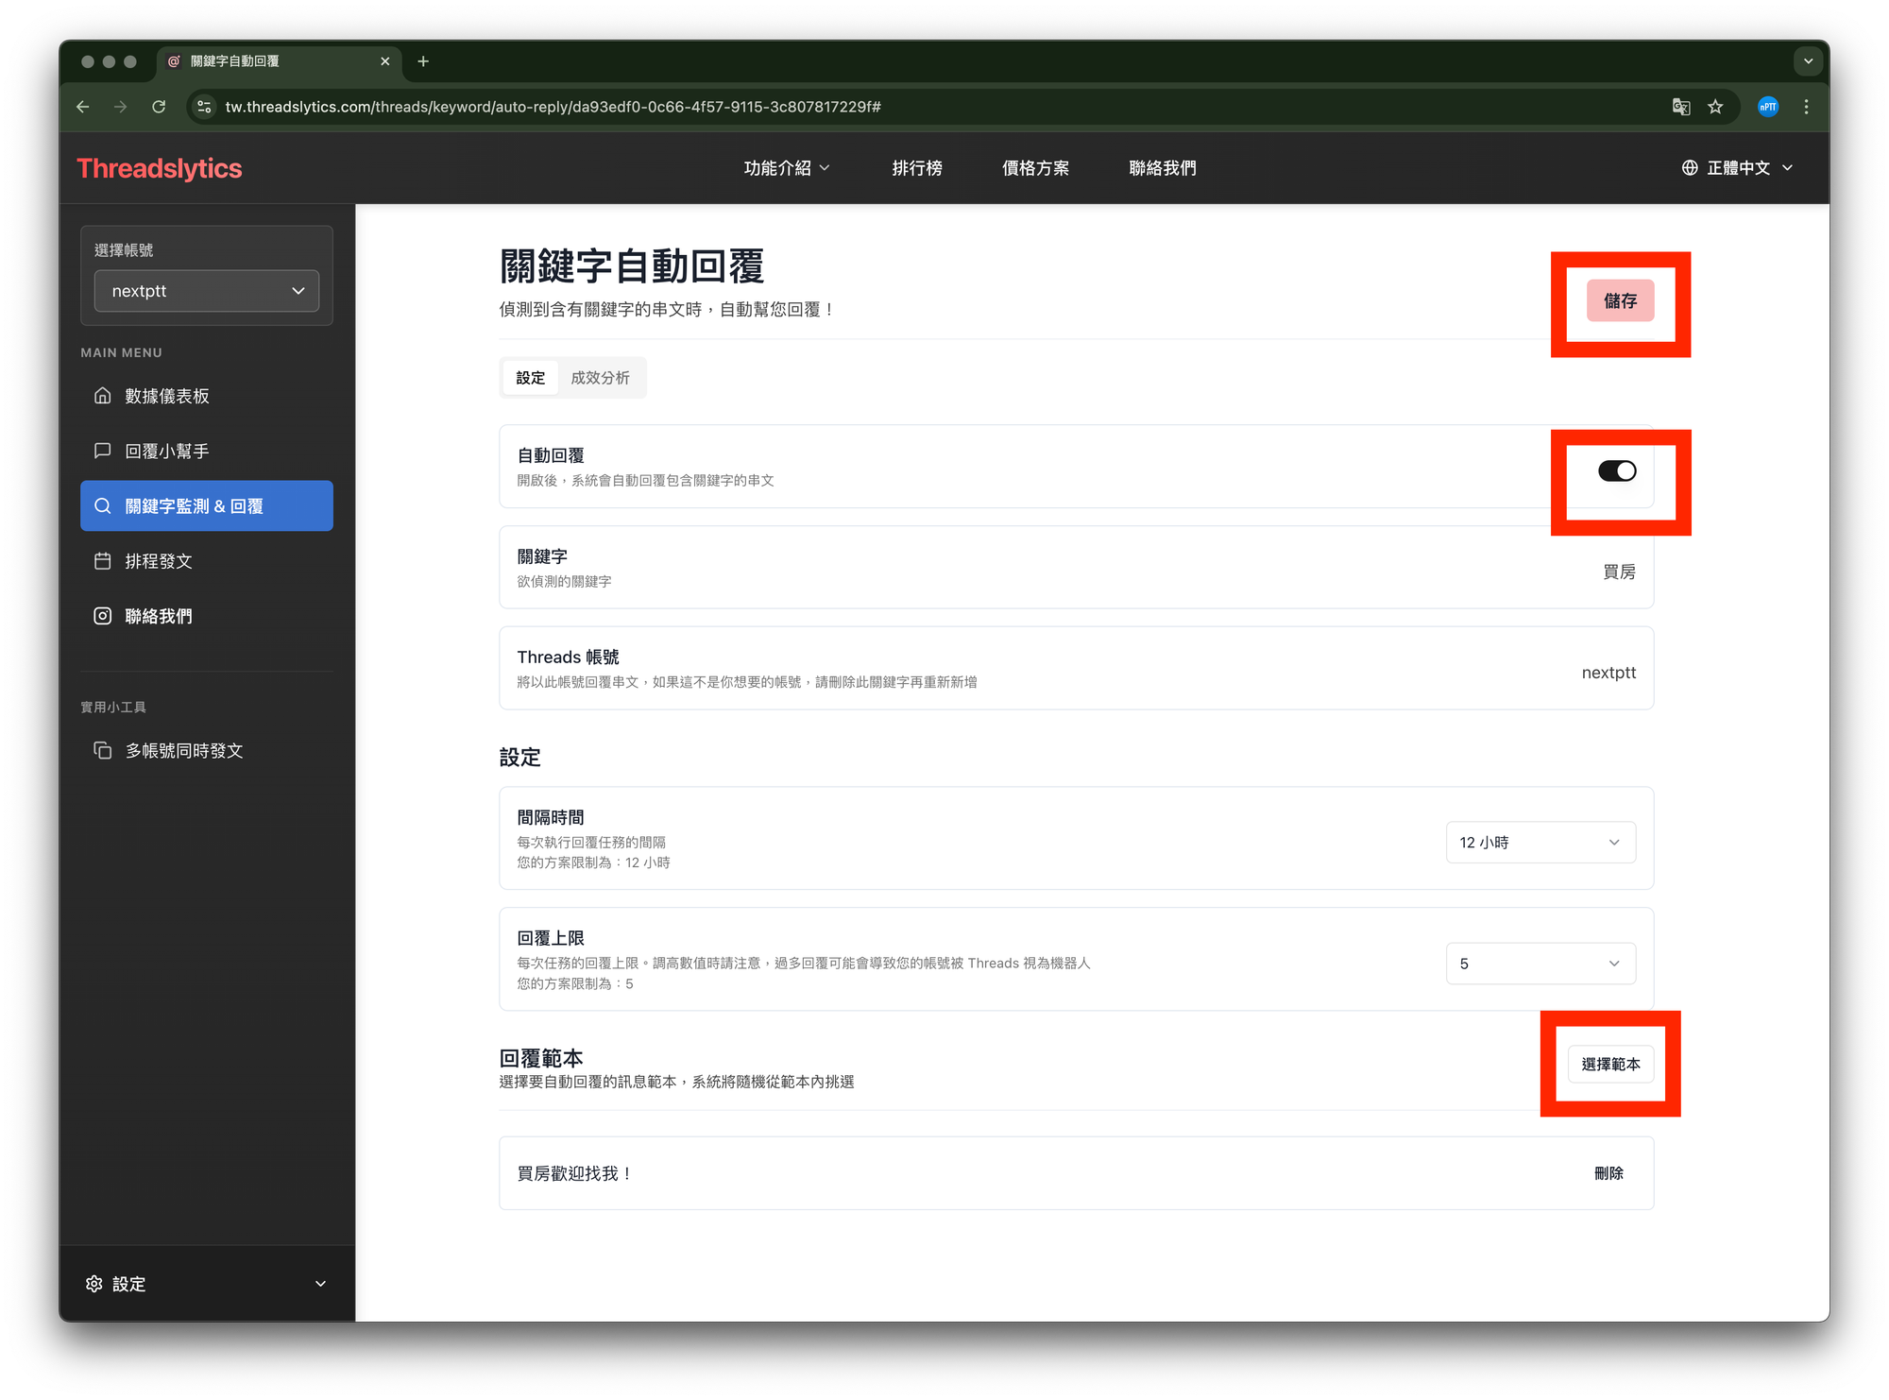Click the 間隔時間 label
The width and height of the screenshot is (1889, 1400).
551,817
